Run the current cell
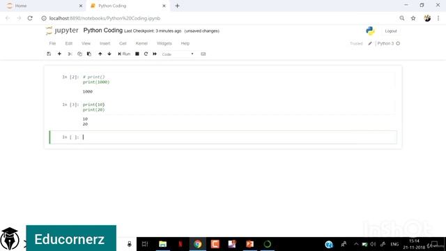 coord(124,54)
